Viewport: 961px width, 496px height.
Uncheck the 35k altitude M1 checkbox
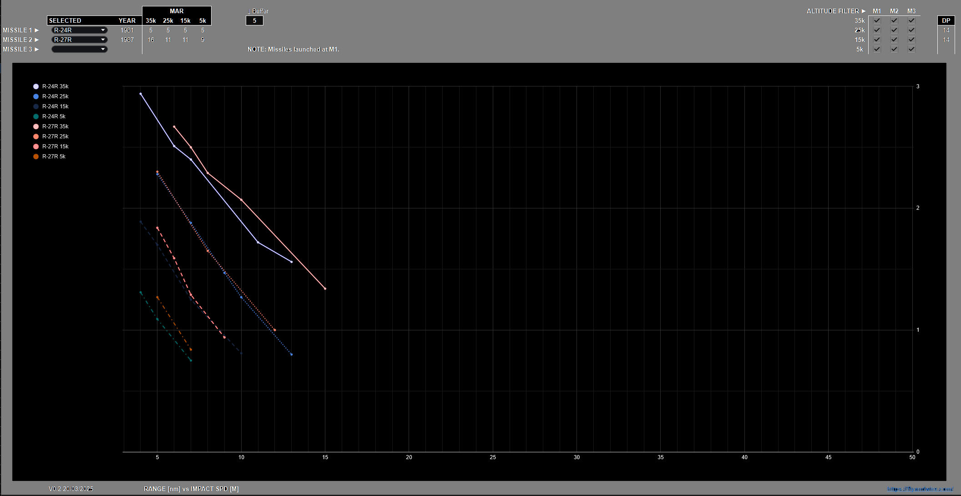point(877,20)
